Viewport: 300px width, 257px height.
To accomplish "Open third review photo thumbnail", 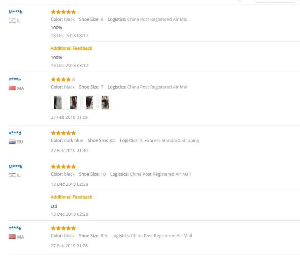I will coord(89,103).
